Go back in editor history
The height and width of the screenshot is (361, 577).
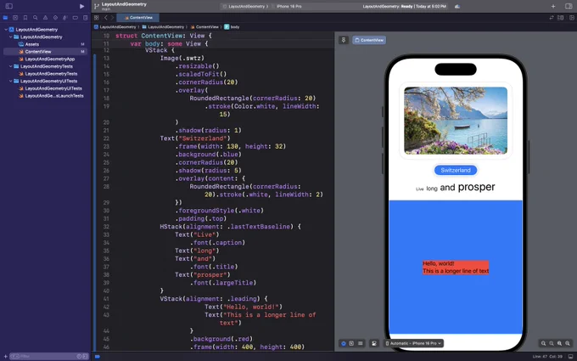105,18
